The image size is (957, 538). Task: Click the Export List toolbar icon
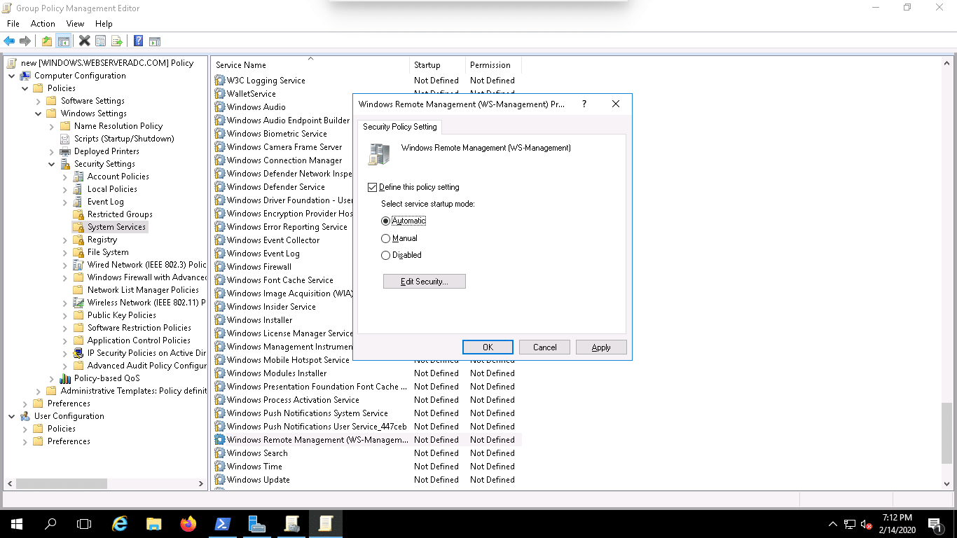pyautogui.click(x=117, y=41)
